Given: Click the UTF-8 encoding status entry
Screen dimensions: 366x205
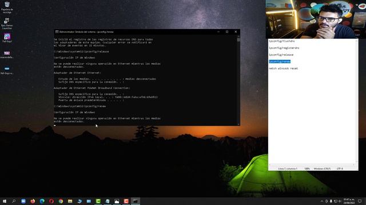Looking at the screenshot, I should (x=340, y=169).
